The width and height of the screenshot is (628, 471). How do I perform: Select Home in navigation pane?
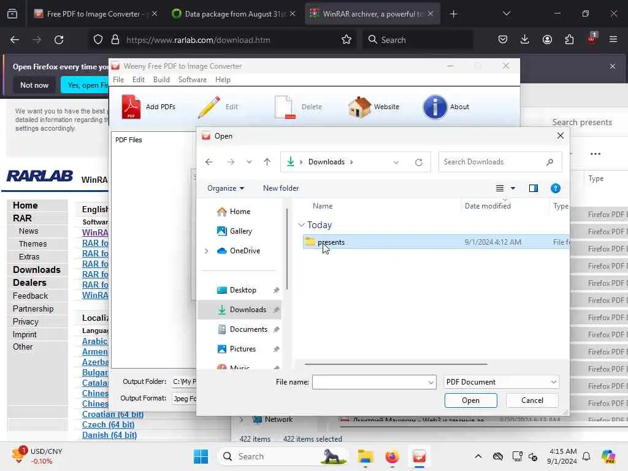(x=240, y=212)
